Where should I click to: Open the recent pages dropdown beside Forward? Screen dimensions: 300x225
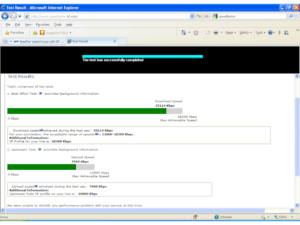20,17
